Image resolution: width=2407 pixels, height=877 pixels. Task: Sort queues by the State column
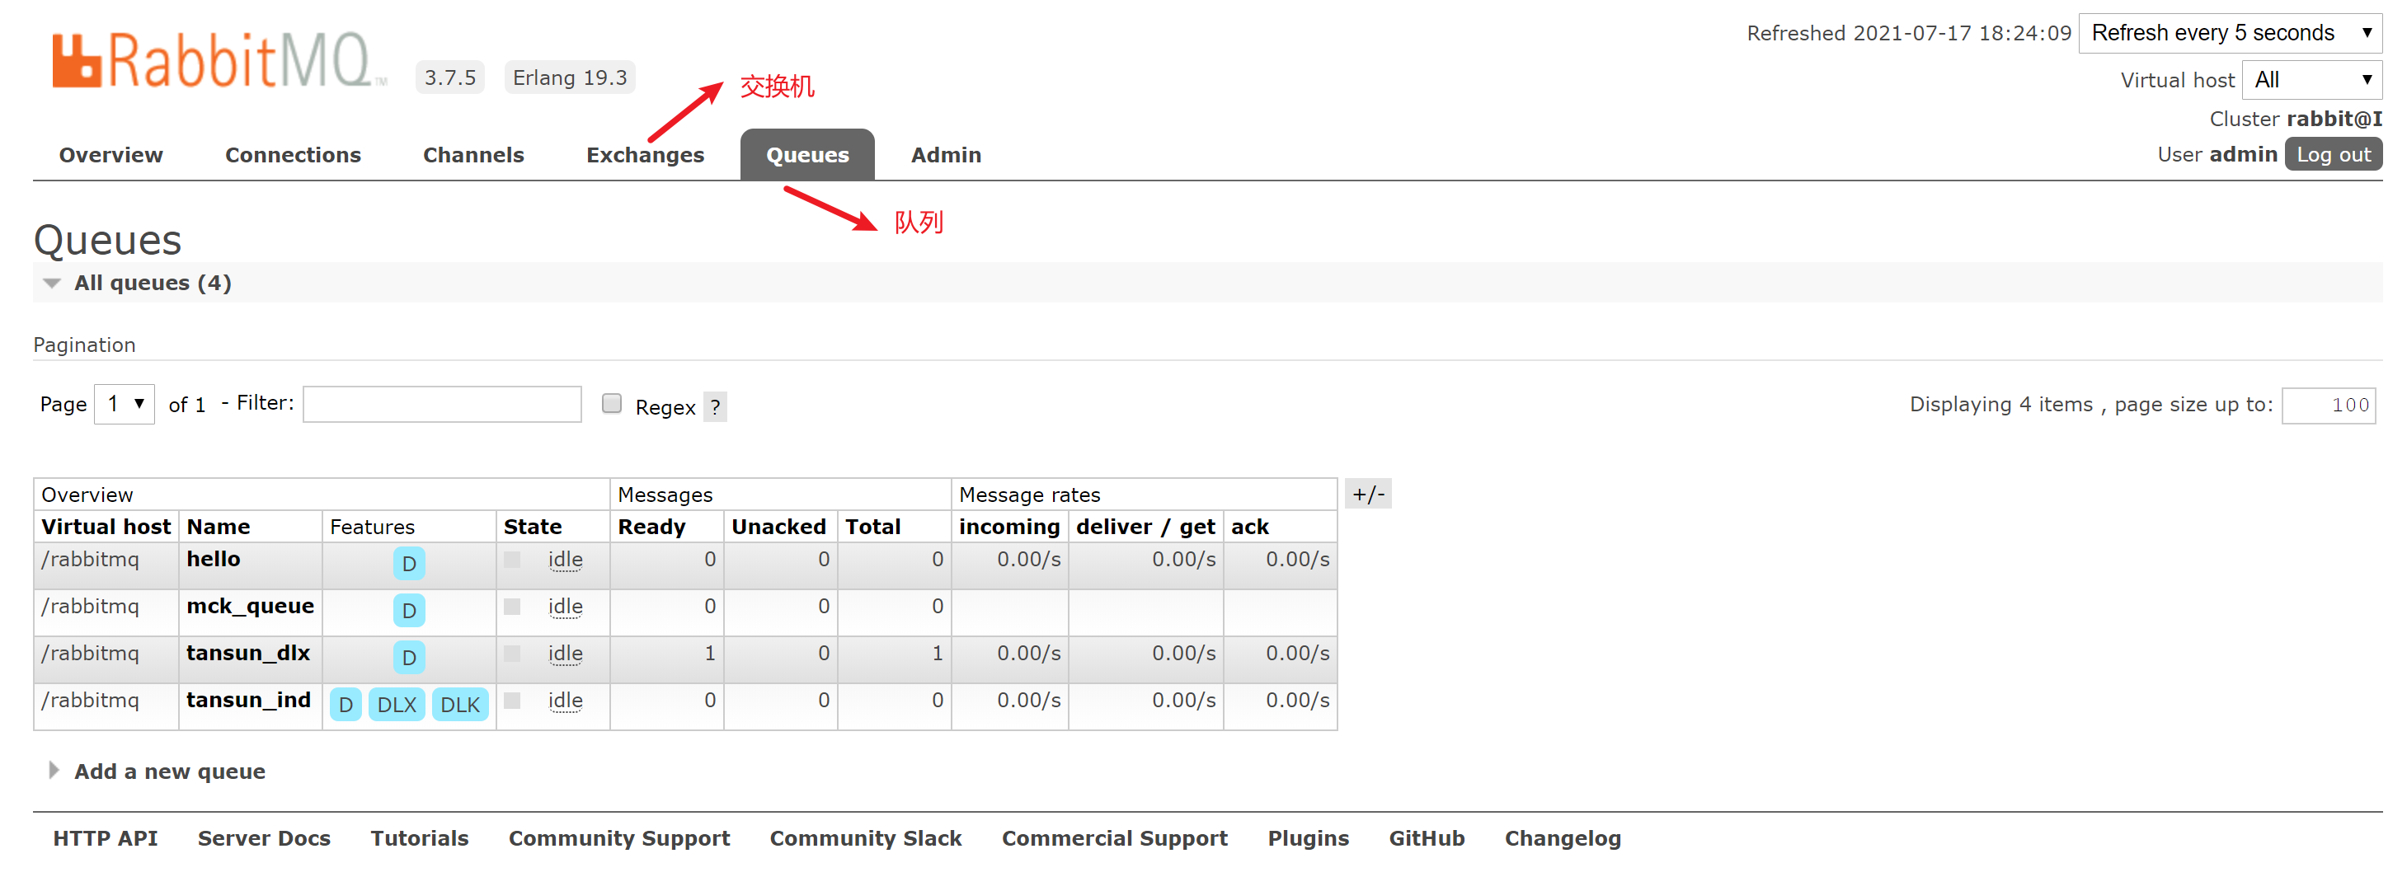(533, 526)
